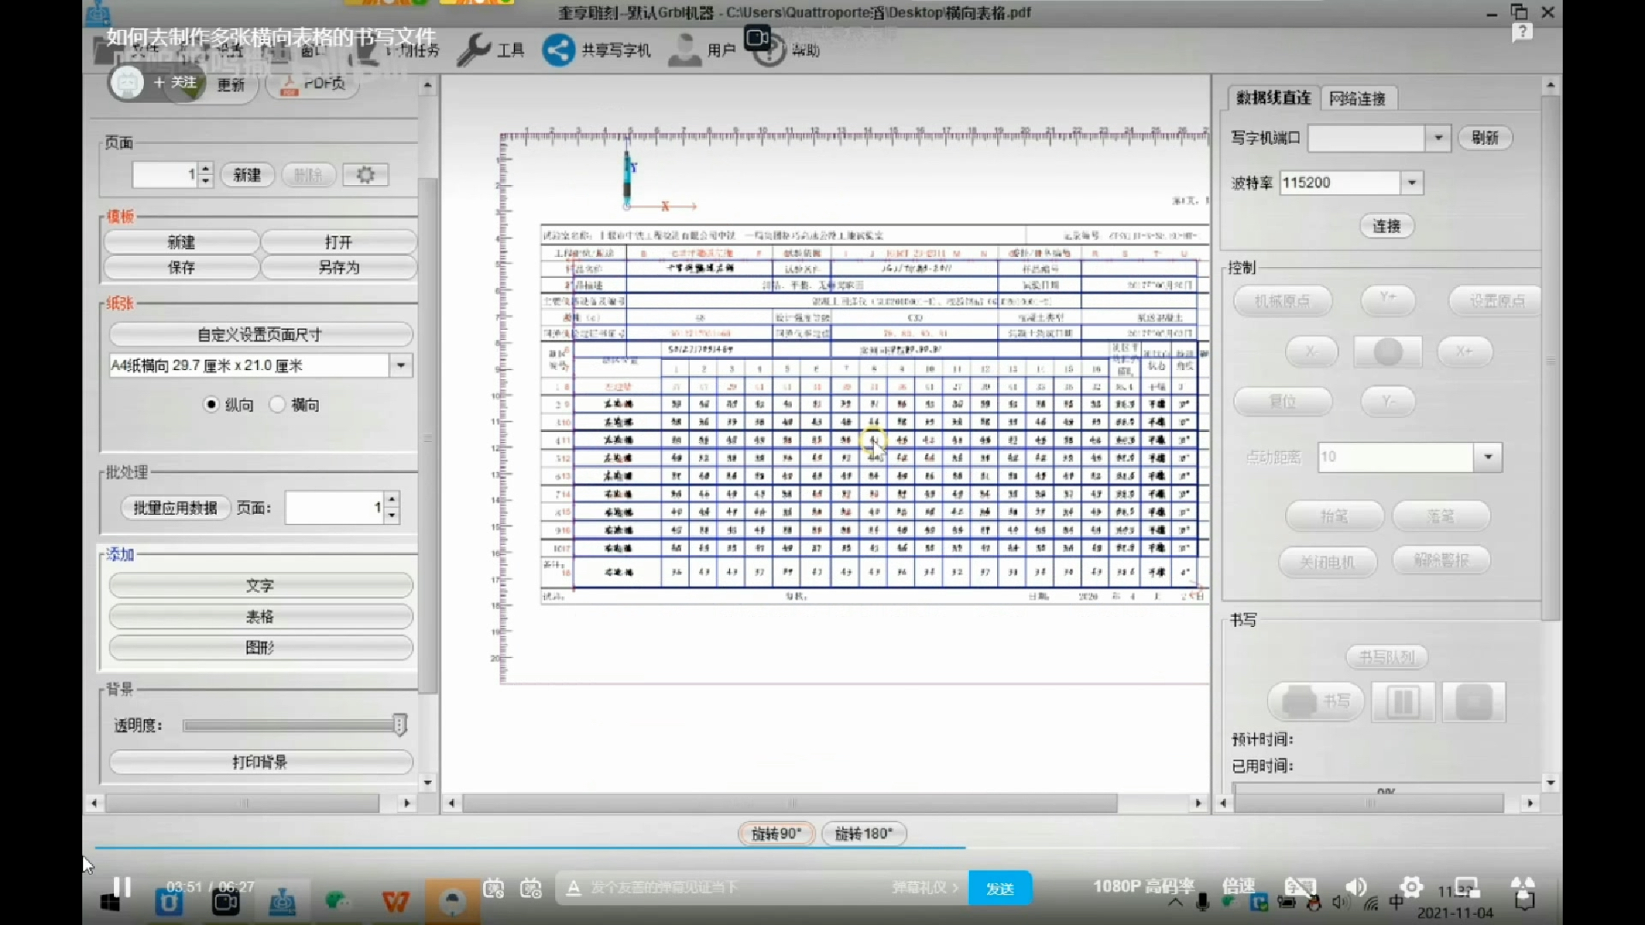
Task: Open 波特率 115200 dropdown
Action: (1411, 182)
